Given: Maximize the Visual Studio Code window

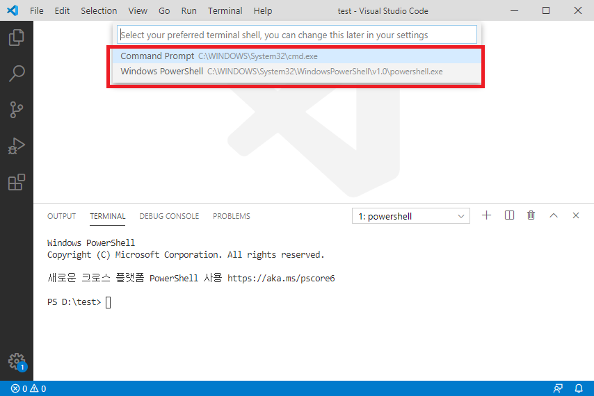Looking at the screenshot, I should pos(546,10).
